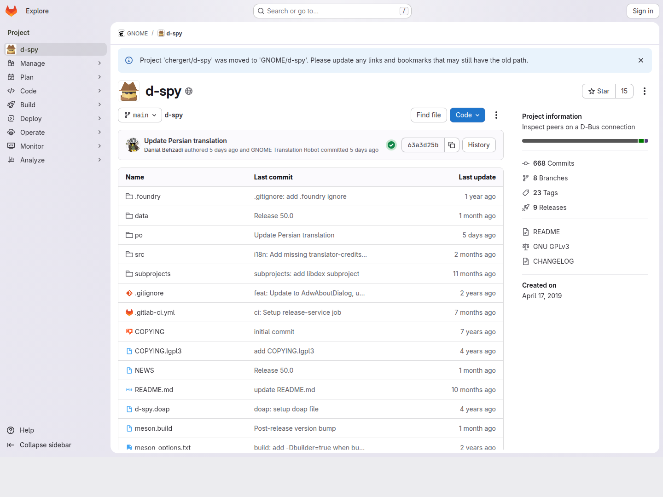Screen dimensions: 663x497
Task: Click the data folder icon
Action: tap(129, 216)
